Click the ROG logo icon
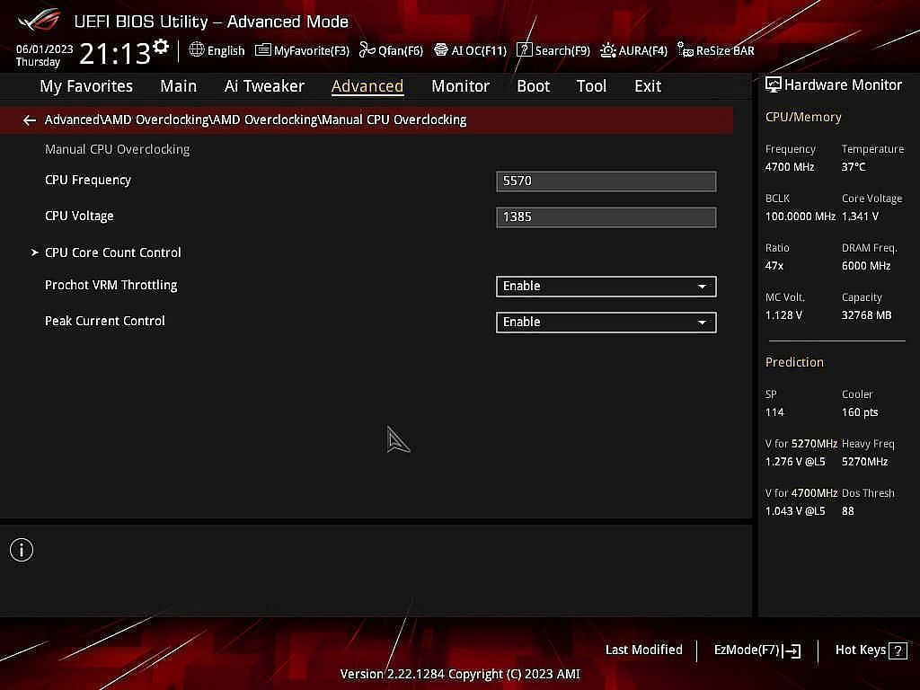 click(40, 21)
